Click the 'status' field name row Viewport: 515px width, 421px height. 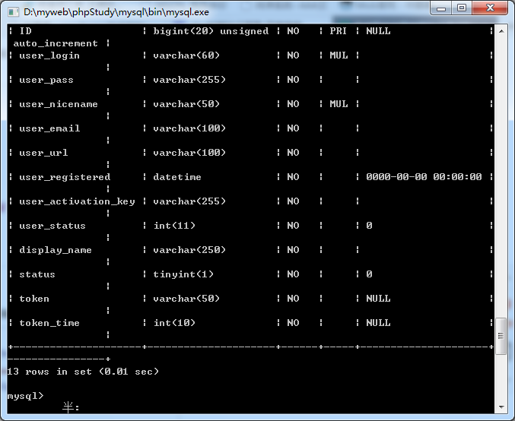click(x=37, y=274)
